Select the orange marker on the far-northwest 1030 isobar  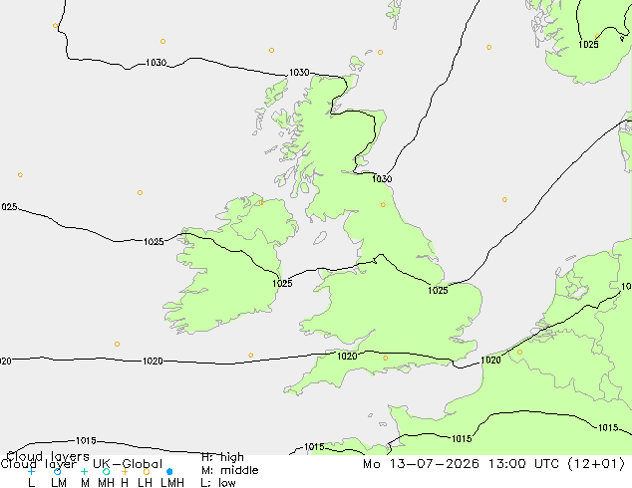pos(55,26)
